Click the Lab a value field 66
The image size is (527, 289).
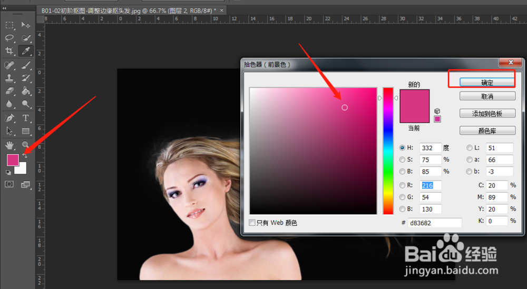(500, 160)
